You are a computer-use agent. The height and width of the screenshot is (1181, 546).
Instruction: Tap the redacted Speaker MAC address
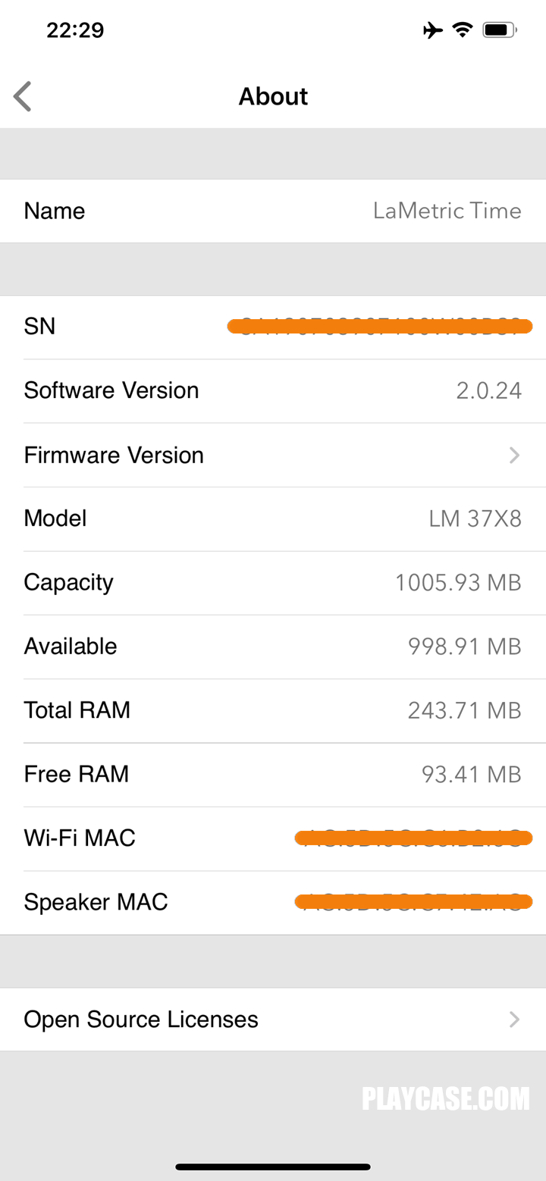pyautogui.click(x=413, y=902)
